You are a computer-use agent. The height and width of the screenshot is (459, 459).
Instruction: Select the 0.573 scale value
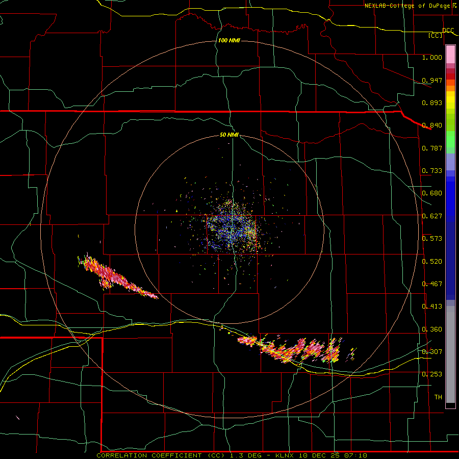coord(432,238)
